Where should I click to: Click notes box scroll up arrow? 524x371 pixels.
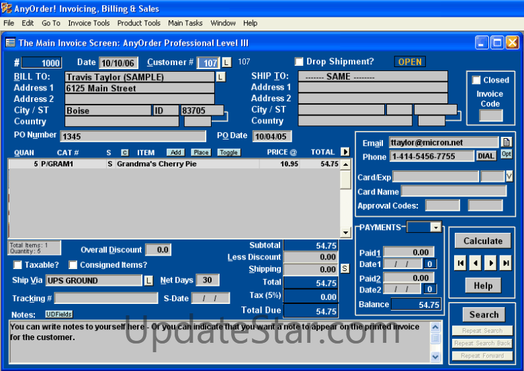click(435, 327)
